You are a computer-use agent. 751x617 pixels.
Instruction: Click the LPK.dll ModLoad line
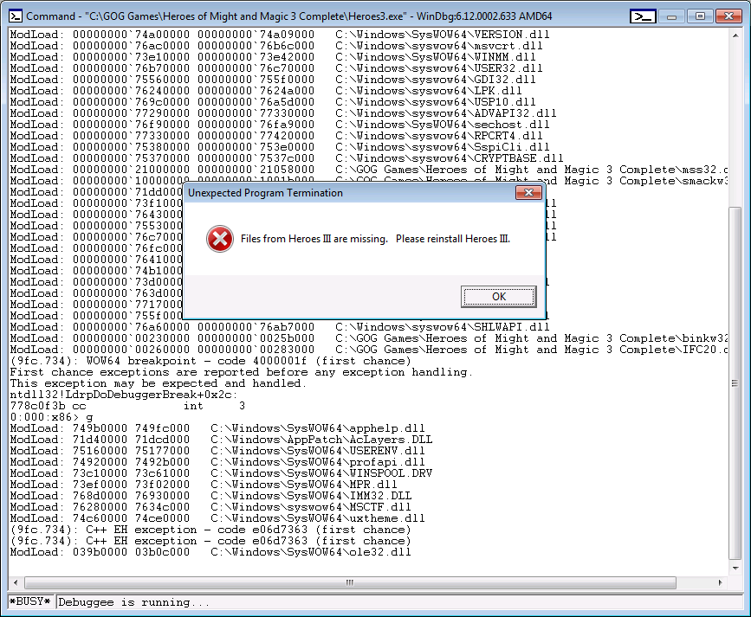click(266, 91)
